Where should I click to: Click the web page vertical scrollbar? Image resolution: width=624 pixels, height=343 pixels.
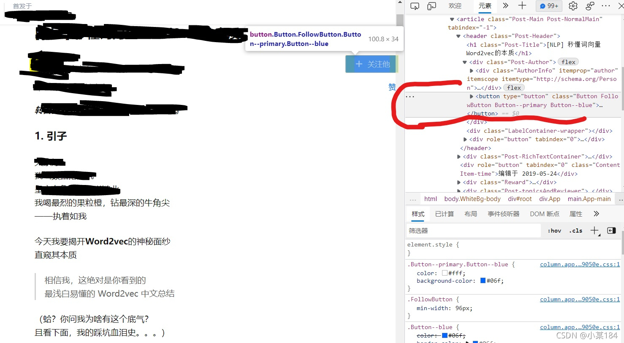click(x=400, y=171)
